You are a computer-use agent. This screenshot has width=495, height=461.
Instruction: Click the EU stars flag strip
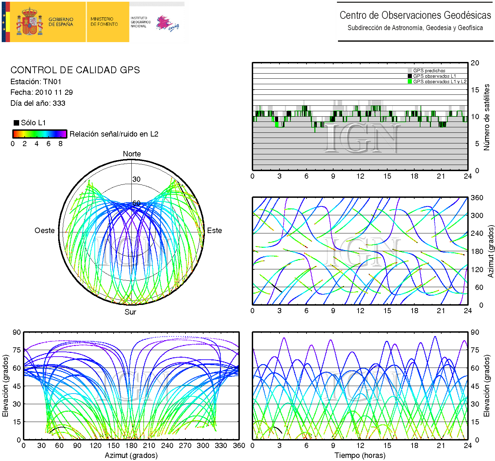(x=4, y=22)
